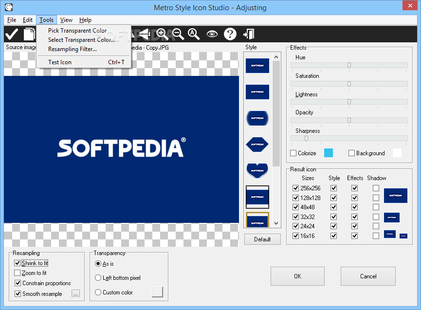Enable Shadow for the 16x16 size
The height and width of the screenshot is (310, 421).
pyautogui.click(x=376, y=236)
